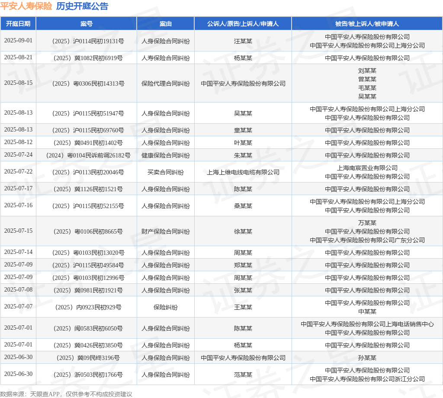
Task: Click plaintiff name 桑某某
Action: pyautogui.click(x=243, y=206)
